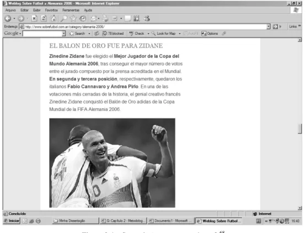Open the Favoritos menu
The width and height of the screenshot is (306, 233).
pos(51,10)
